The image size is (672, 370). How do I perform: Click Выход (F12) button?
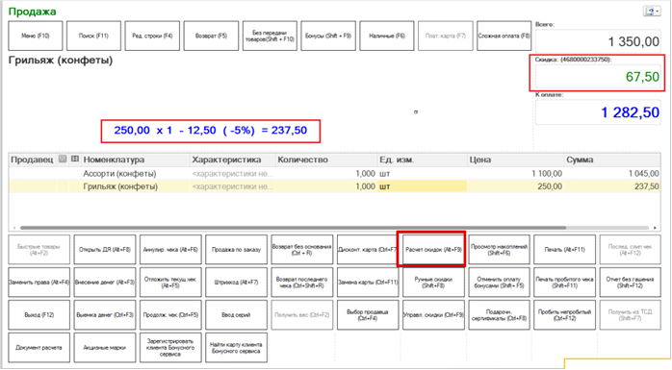pos(39,315)
